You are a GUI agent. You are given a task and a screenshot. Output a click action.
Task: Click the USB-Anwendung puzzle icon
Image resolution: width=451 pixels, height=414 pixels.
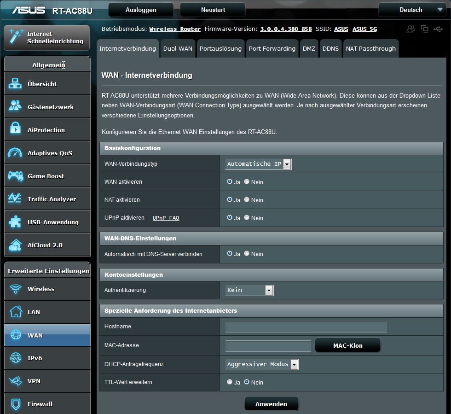(x=15, y=222)
